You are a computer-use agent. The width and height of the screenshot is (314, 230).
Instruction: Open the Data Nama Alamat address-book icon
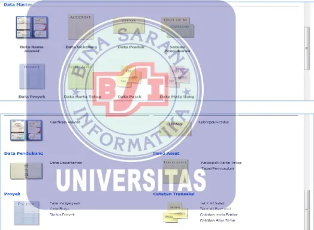32,27
